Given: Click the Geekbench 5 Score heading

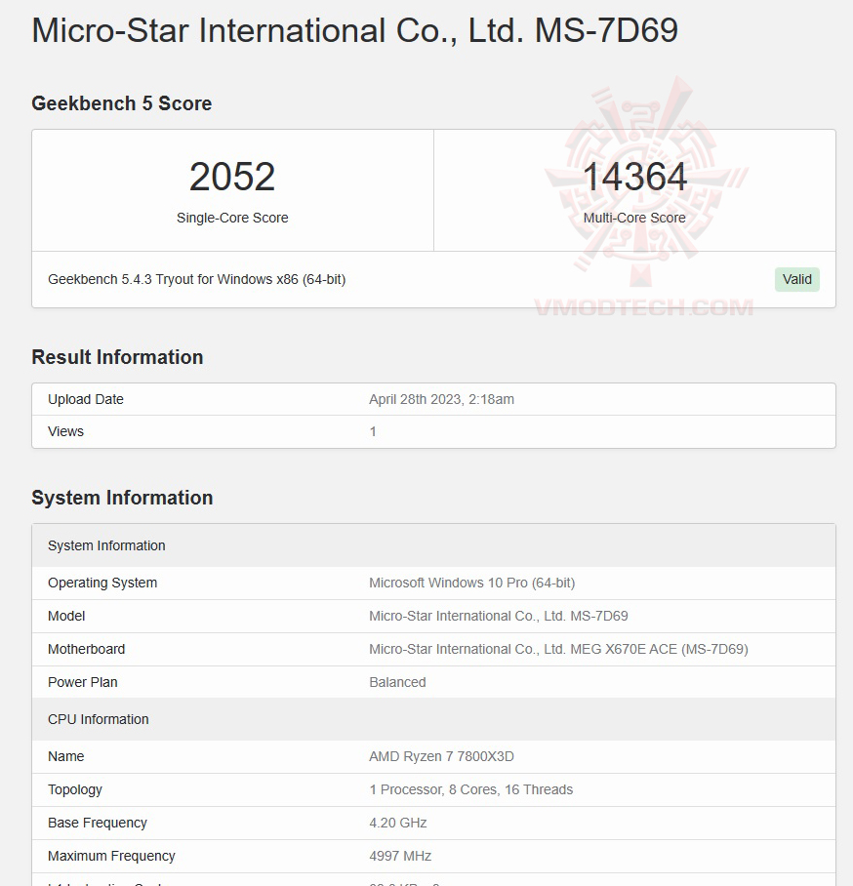Looking at the screenshot, I should click(122, 103).
